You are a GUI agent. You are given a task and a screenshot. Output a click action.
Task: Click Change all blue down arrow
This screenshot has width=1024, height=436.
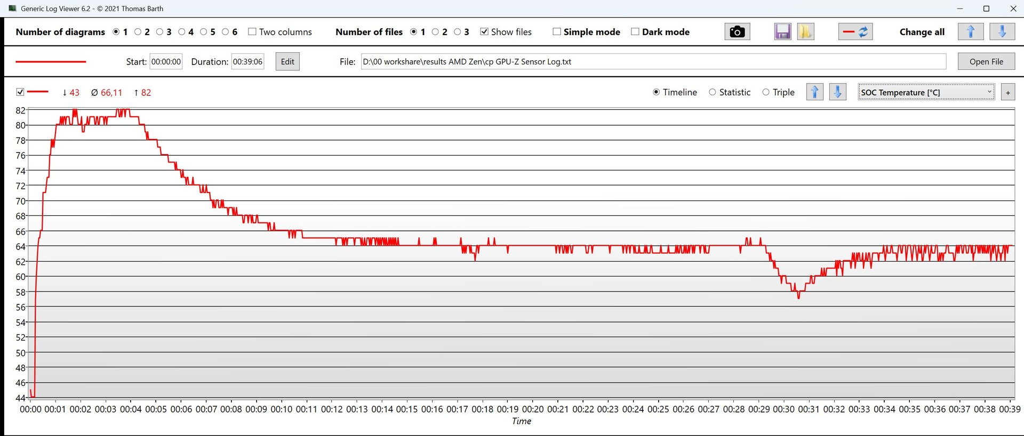[1002, 32]
